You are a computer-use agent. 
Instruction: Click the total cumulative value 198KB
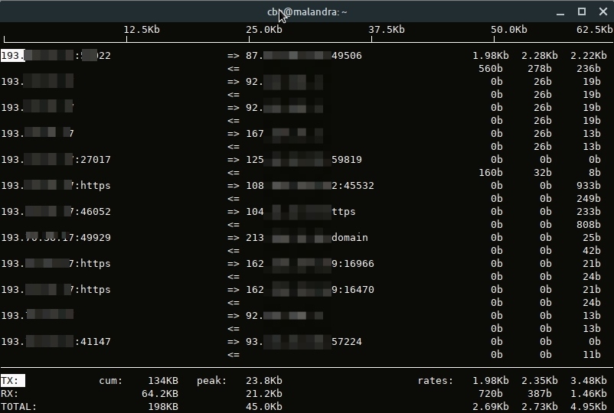click(163, 407)
